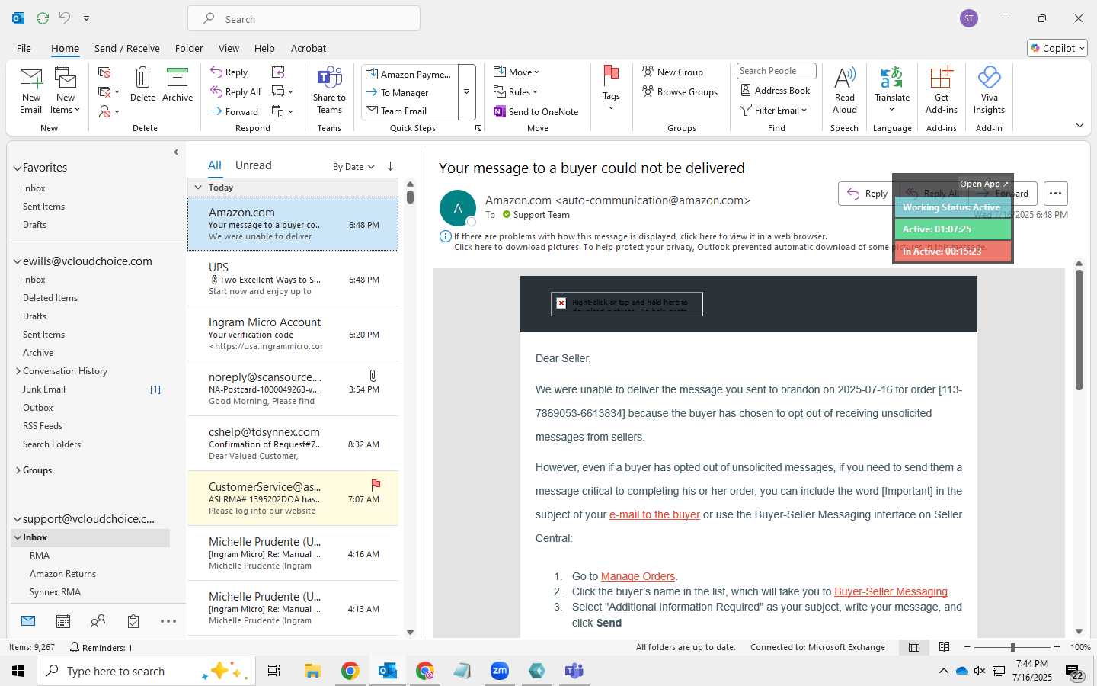The width and height of the screenshot is (1097, 686).
Task: Show only Unread messages
Action: click(254, 165)
